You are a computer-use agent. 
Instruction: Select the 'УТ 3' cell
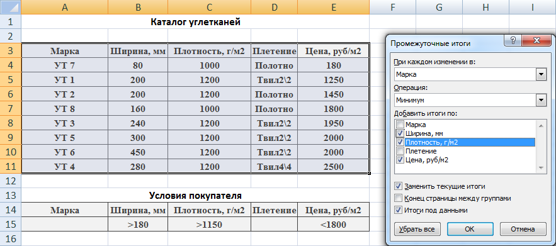coord(64,123)
